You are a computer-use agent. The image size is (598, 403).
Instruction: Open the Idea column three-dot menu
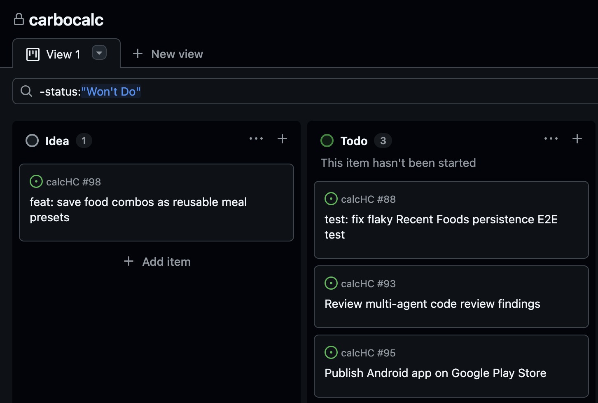point(256,139)
